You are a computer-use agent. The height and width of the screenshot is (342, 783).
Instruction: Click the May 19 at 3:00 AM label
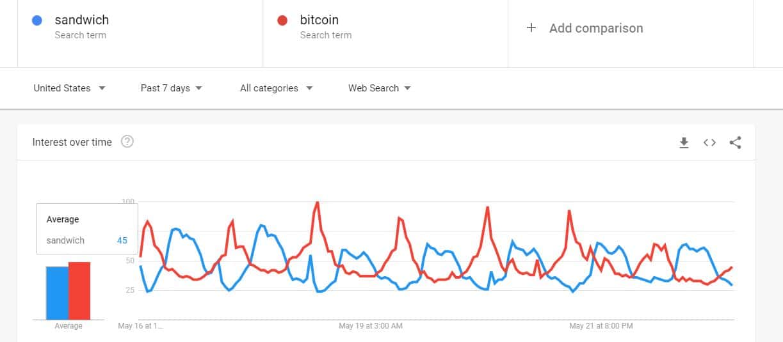pos(371,326)
